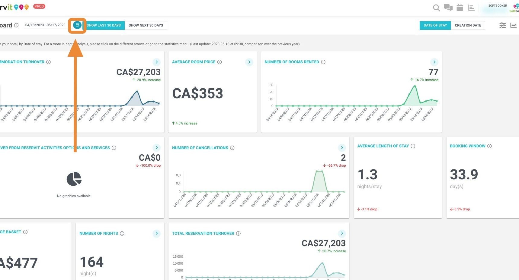The width and height of the screenshot is (519, 280).
Task: Click the Number of Cancellations title
Action: [x=200, y=148]
